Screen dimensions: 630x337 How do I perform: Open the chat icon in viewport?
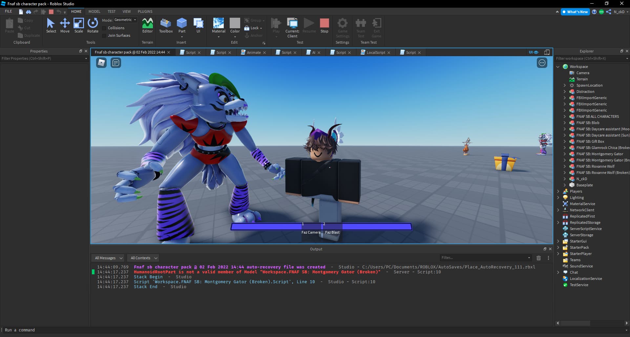115,63
